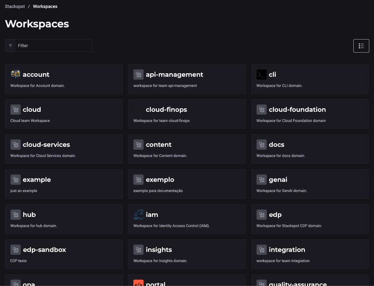Screen dimensions: 374x286
Task: Click 'Workspace for Identity Access Control (IAM).'
Action: (172, 226)
